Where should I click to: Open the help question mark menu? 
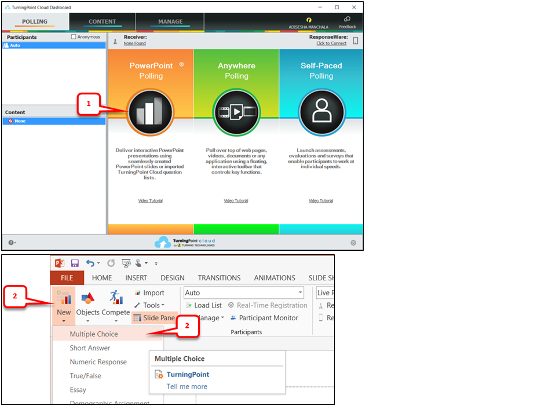point(12,243)
